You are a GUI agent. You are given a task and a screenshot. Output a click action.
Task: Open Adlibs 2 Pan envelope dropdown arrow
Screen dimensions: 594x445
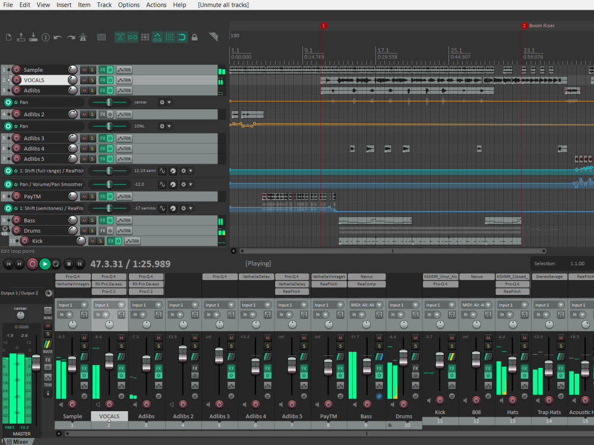[169, 126]
